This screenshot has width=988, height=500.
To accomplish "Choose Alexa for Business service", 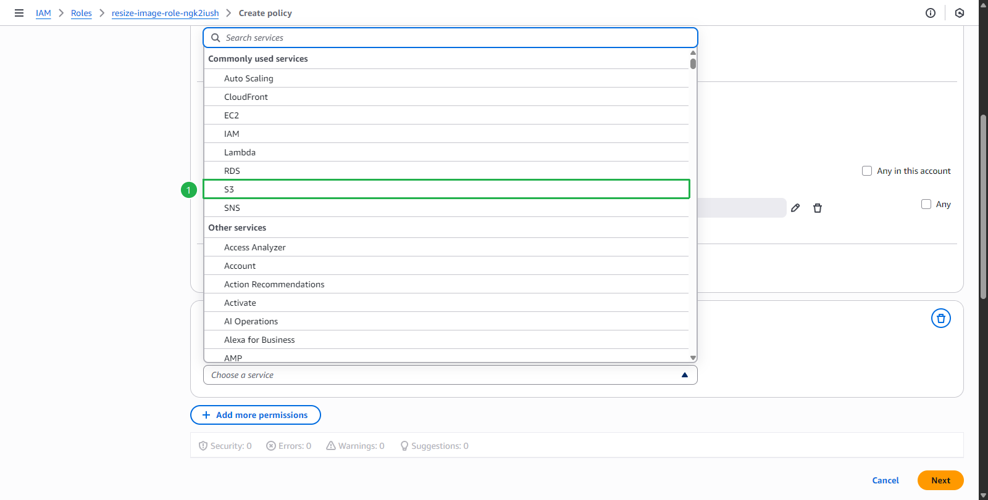I will click(x=446, y=340).
